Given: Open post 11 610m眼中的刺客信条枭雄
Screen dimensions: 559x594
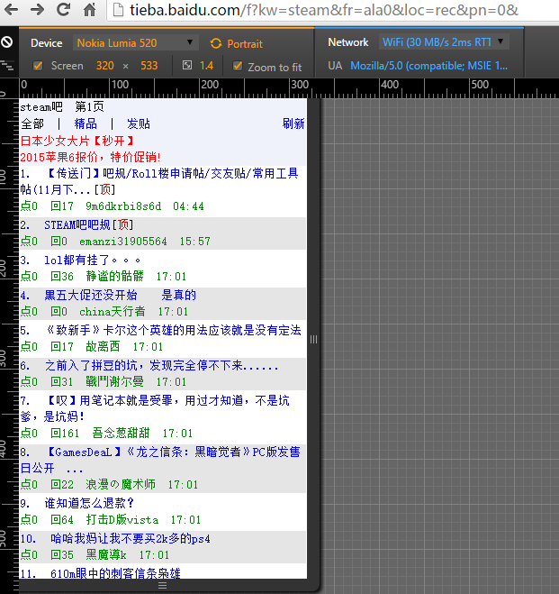Looking at the screenshot, I should coord(100,572).
